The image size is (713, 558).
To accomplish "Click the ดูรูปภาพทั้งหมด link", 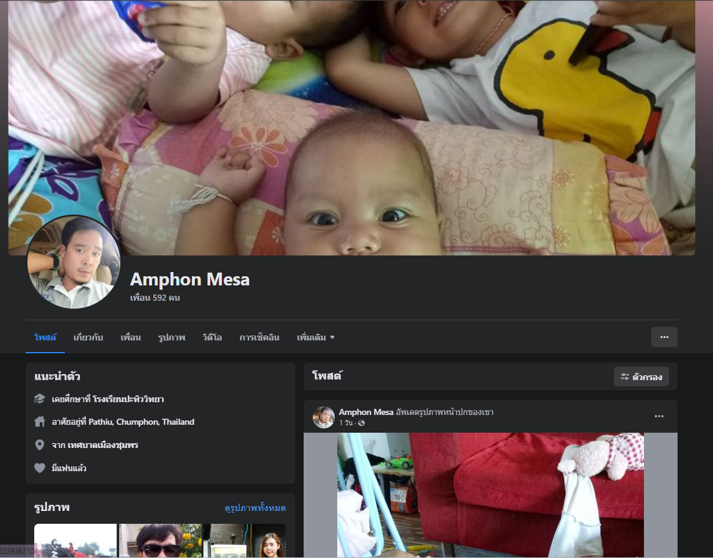I will tap(255, 507).
